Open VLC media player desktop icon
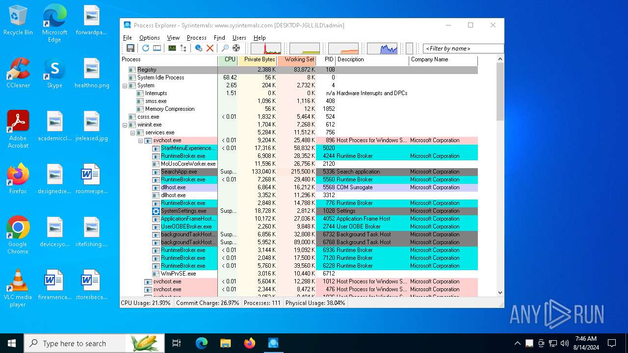Screen dimensions: 628x353 pos(18,288)
